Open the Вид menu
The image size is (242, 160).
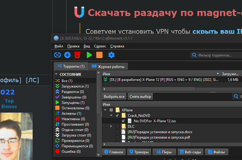pyautogui.click(x=87, y=46)
